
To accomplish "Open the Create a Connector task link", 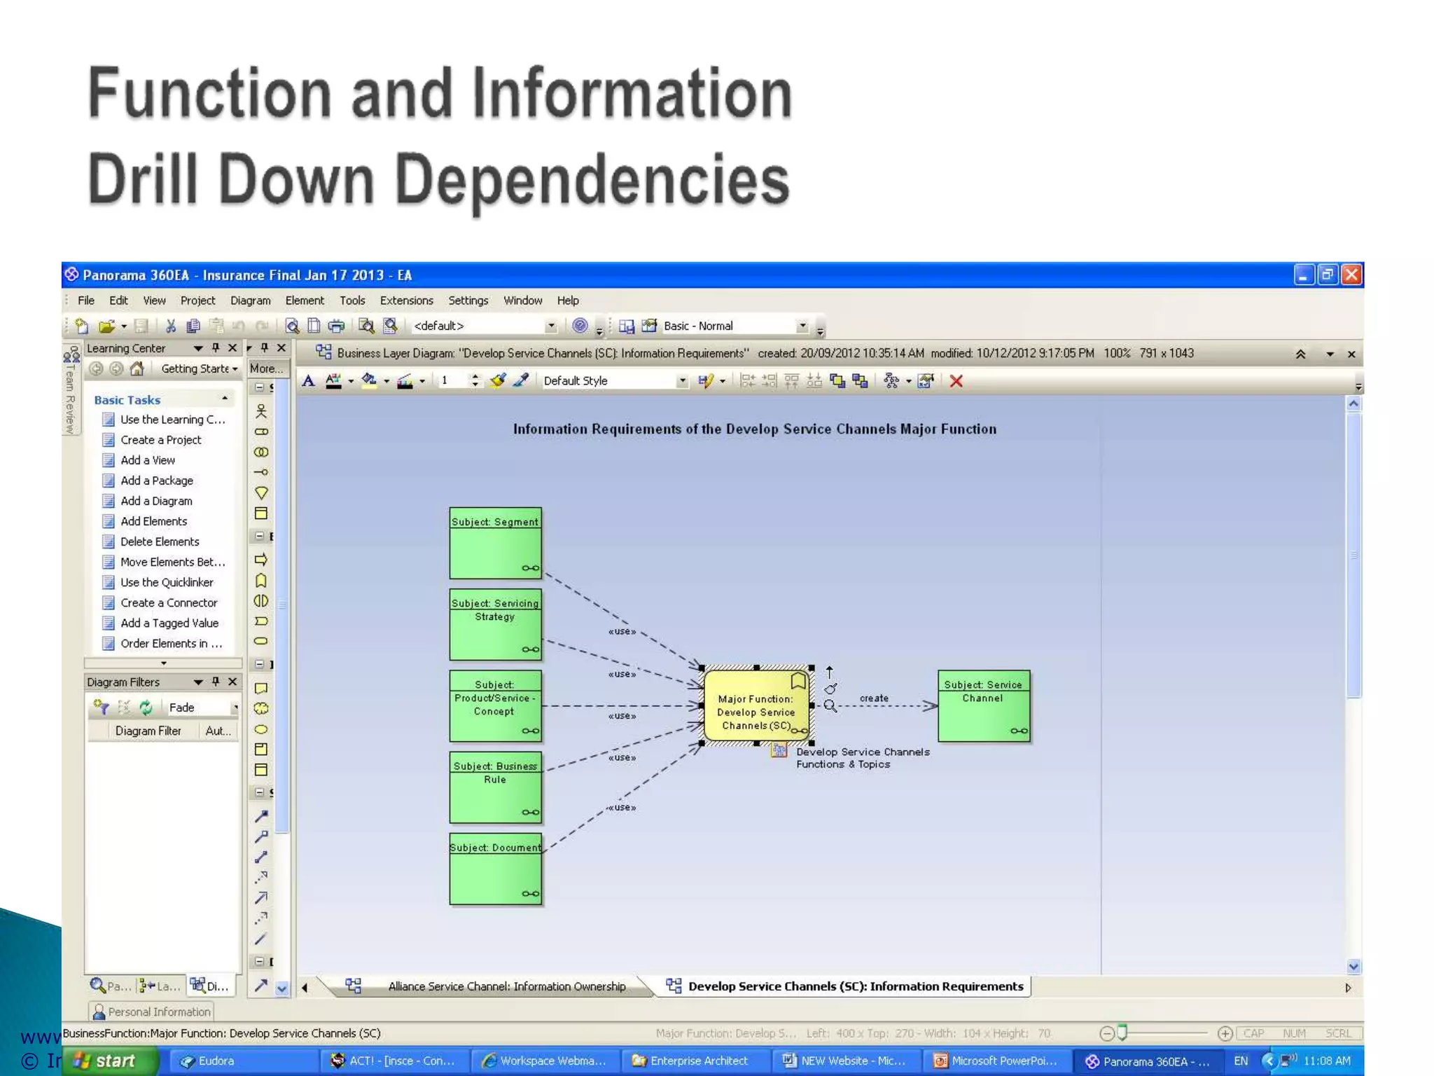I will pyautogui.click(x=169, y=602).
